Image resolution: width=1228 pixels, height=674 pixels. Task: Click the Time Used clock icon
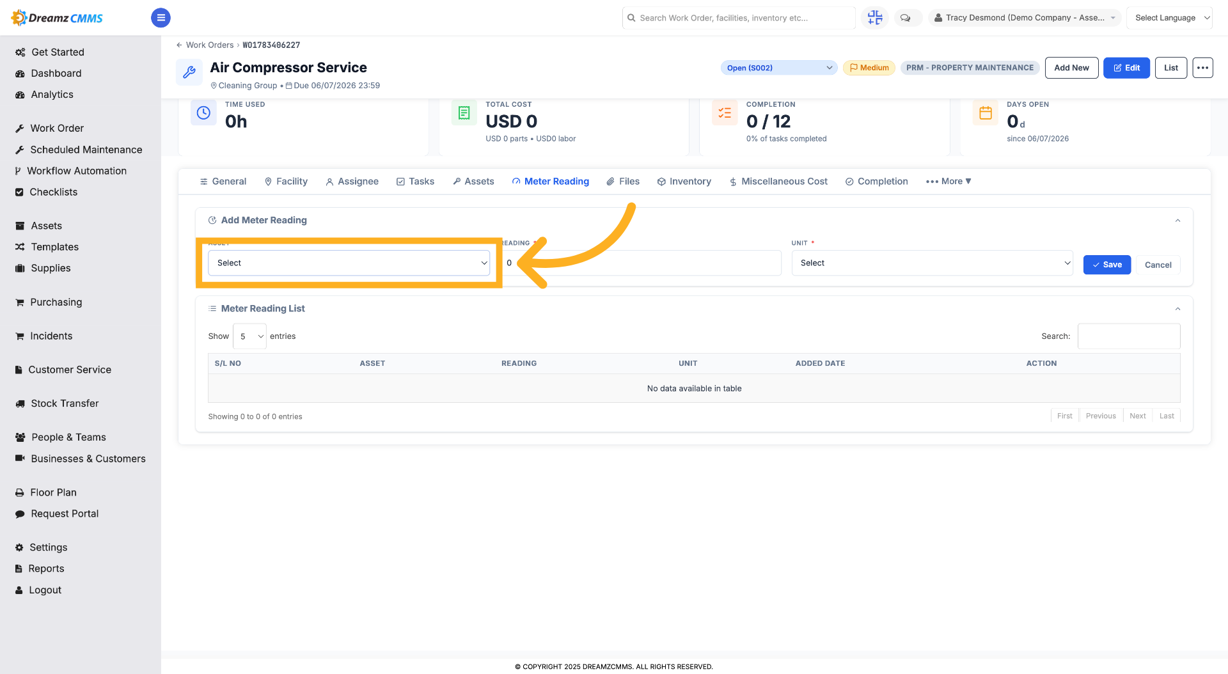203,113
